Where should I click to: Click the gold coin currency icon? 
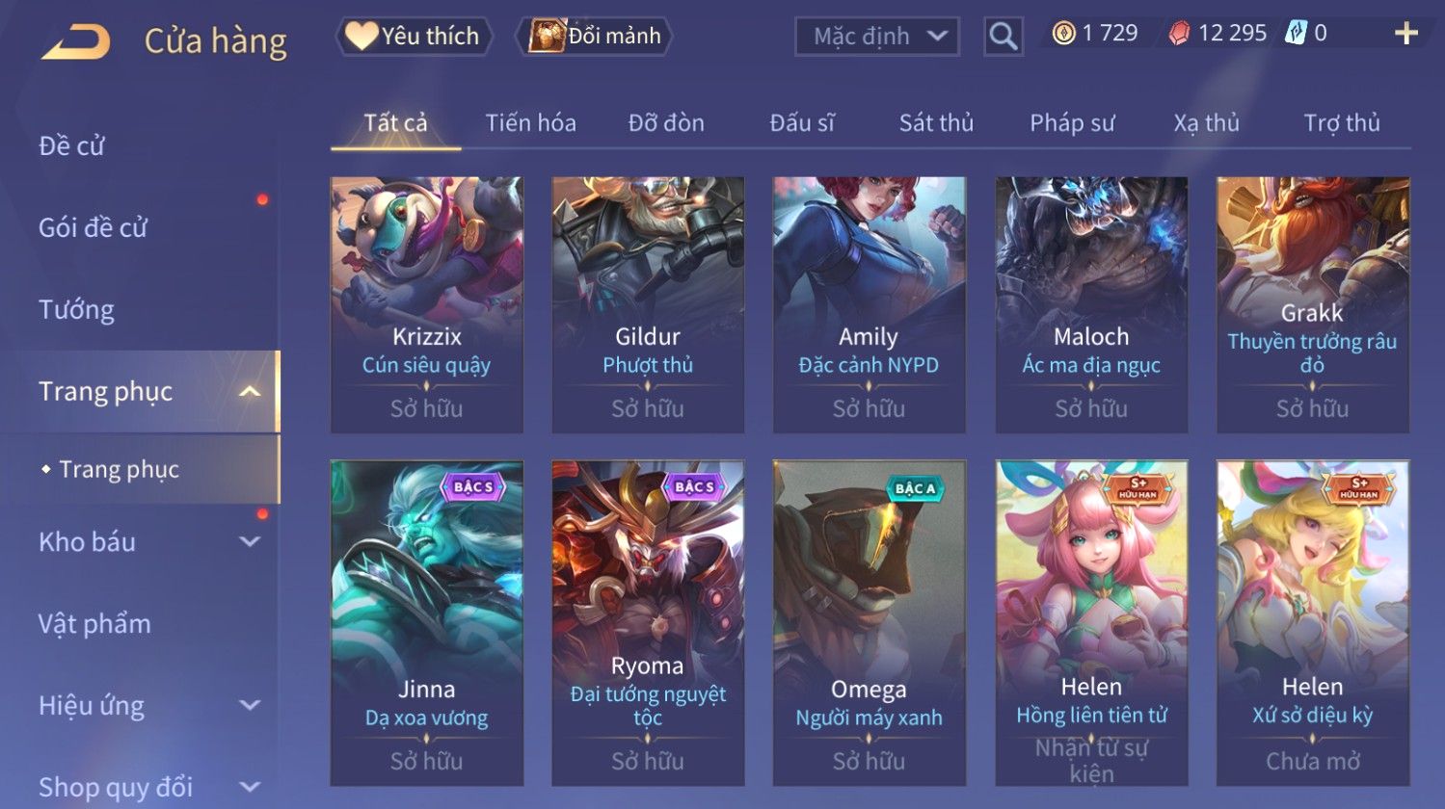click(x=1063, y=34)
